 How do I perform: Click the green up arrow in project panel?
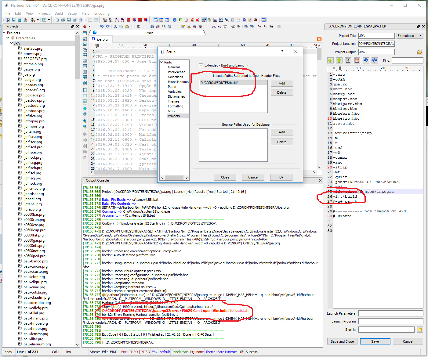339,60
